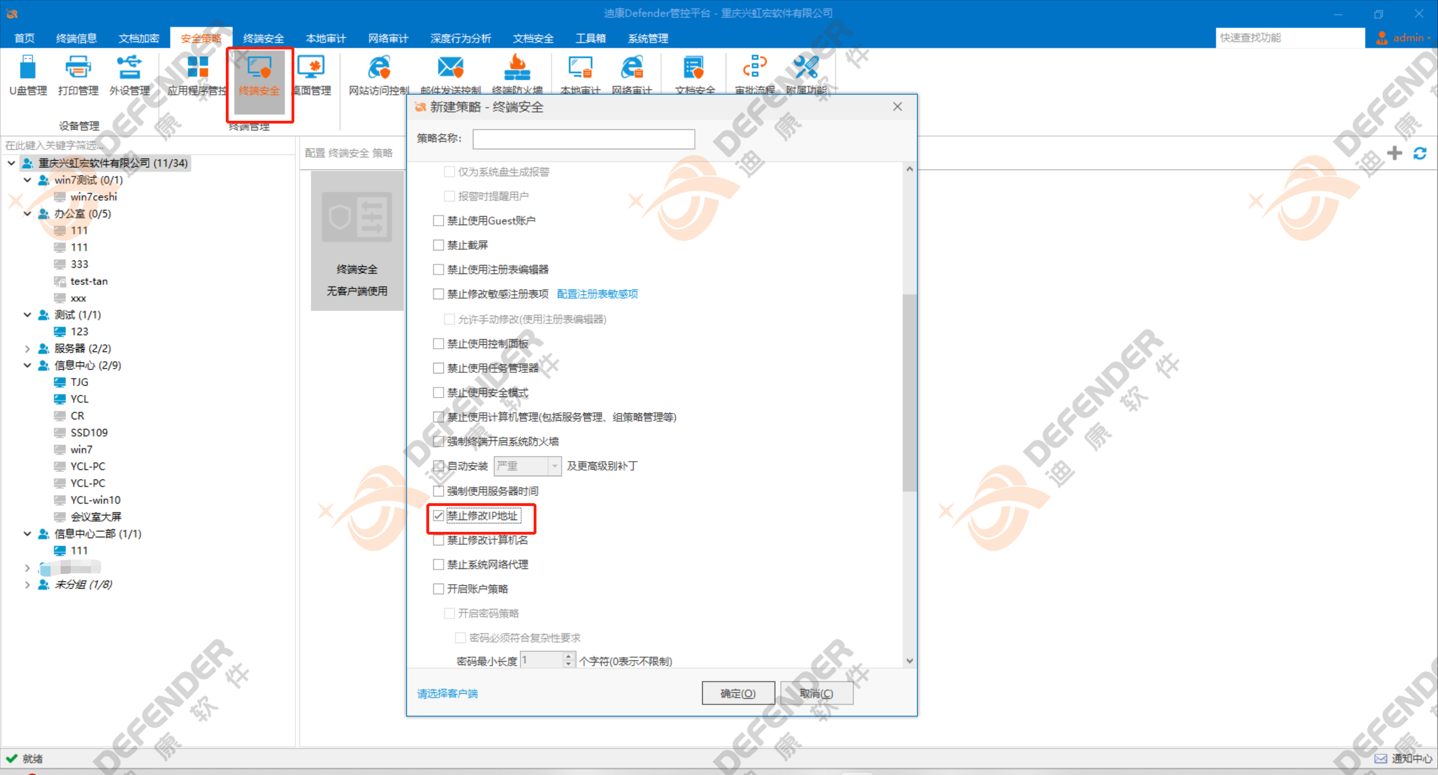Enable 禁止使用注册表编辑器 checkbox

438,270
